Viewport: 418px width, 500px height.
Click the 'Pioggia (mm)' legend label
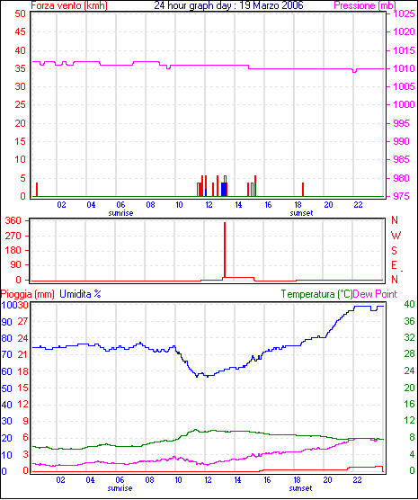(28, 294)
